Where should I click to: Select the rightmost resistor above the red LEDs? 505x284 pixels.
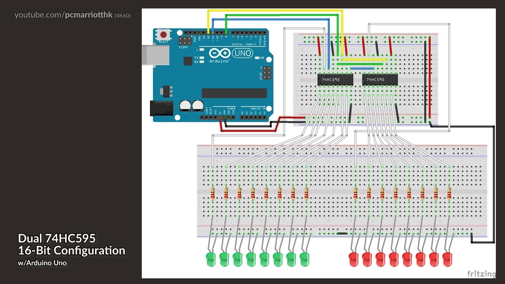coord(449,194)
